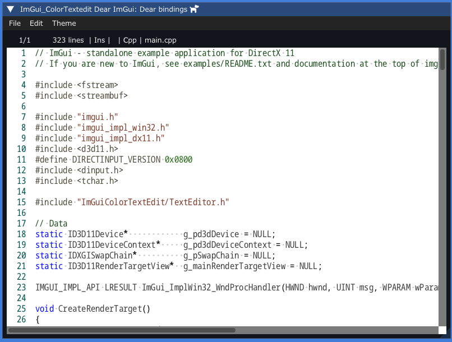Click the opening brace on line 26
The image size is (452, 342).
coord(38,320)
